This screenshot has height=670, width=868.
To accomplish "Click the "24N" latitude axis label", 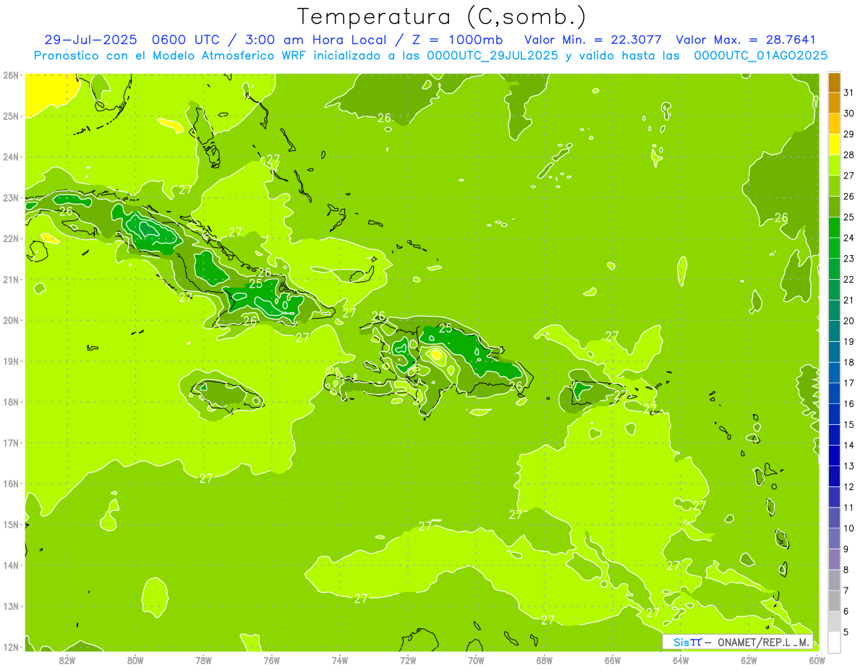I will pos(11,157).
